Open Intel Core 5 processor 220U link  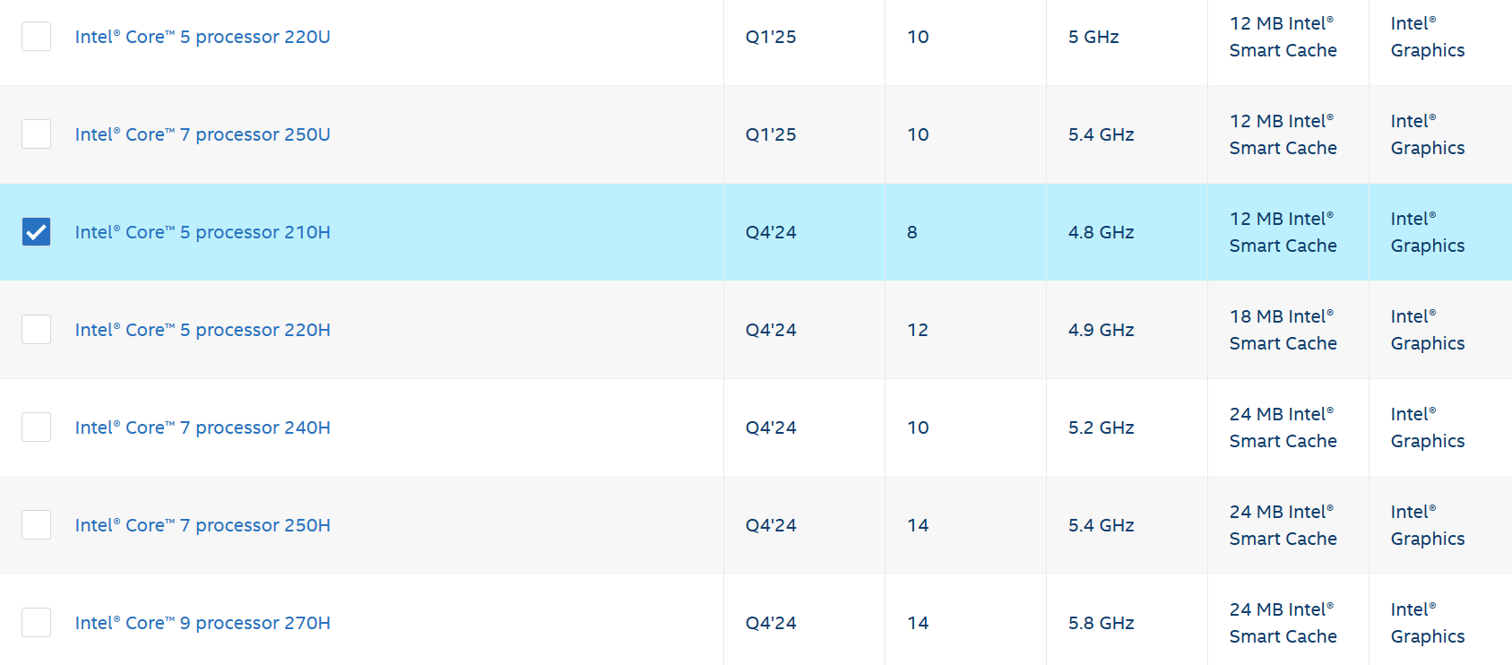[203, 37]
